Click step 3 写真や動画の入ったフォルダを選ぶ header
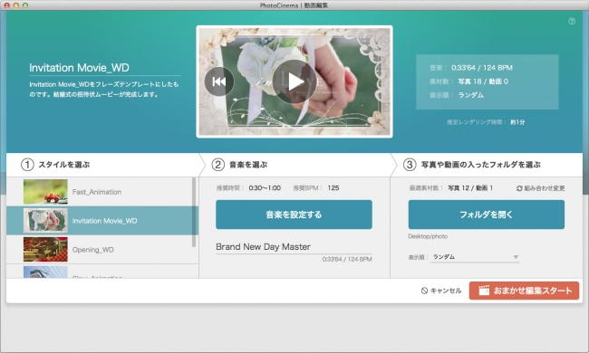 point(472,165)
